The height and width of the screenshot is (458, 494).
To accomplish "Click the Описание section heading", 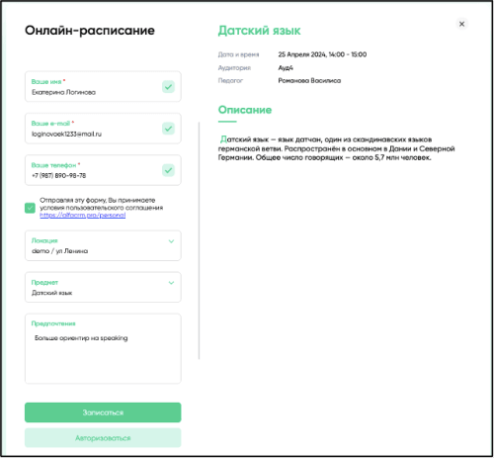I will 245,110.
